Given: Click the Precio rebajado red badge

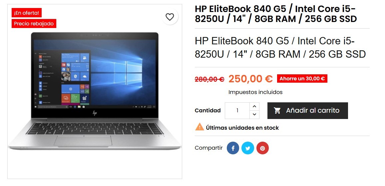Looking at the screenshot, I should pyautogui.click(x=34, y=24).
